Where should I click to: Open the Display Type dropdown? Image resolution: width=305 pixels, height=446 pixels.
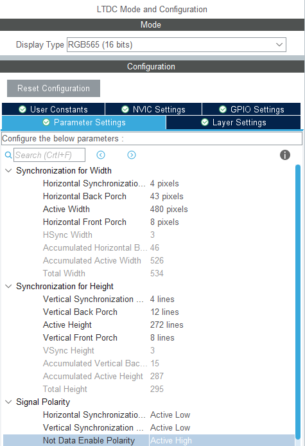point(177,44)
